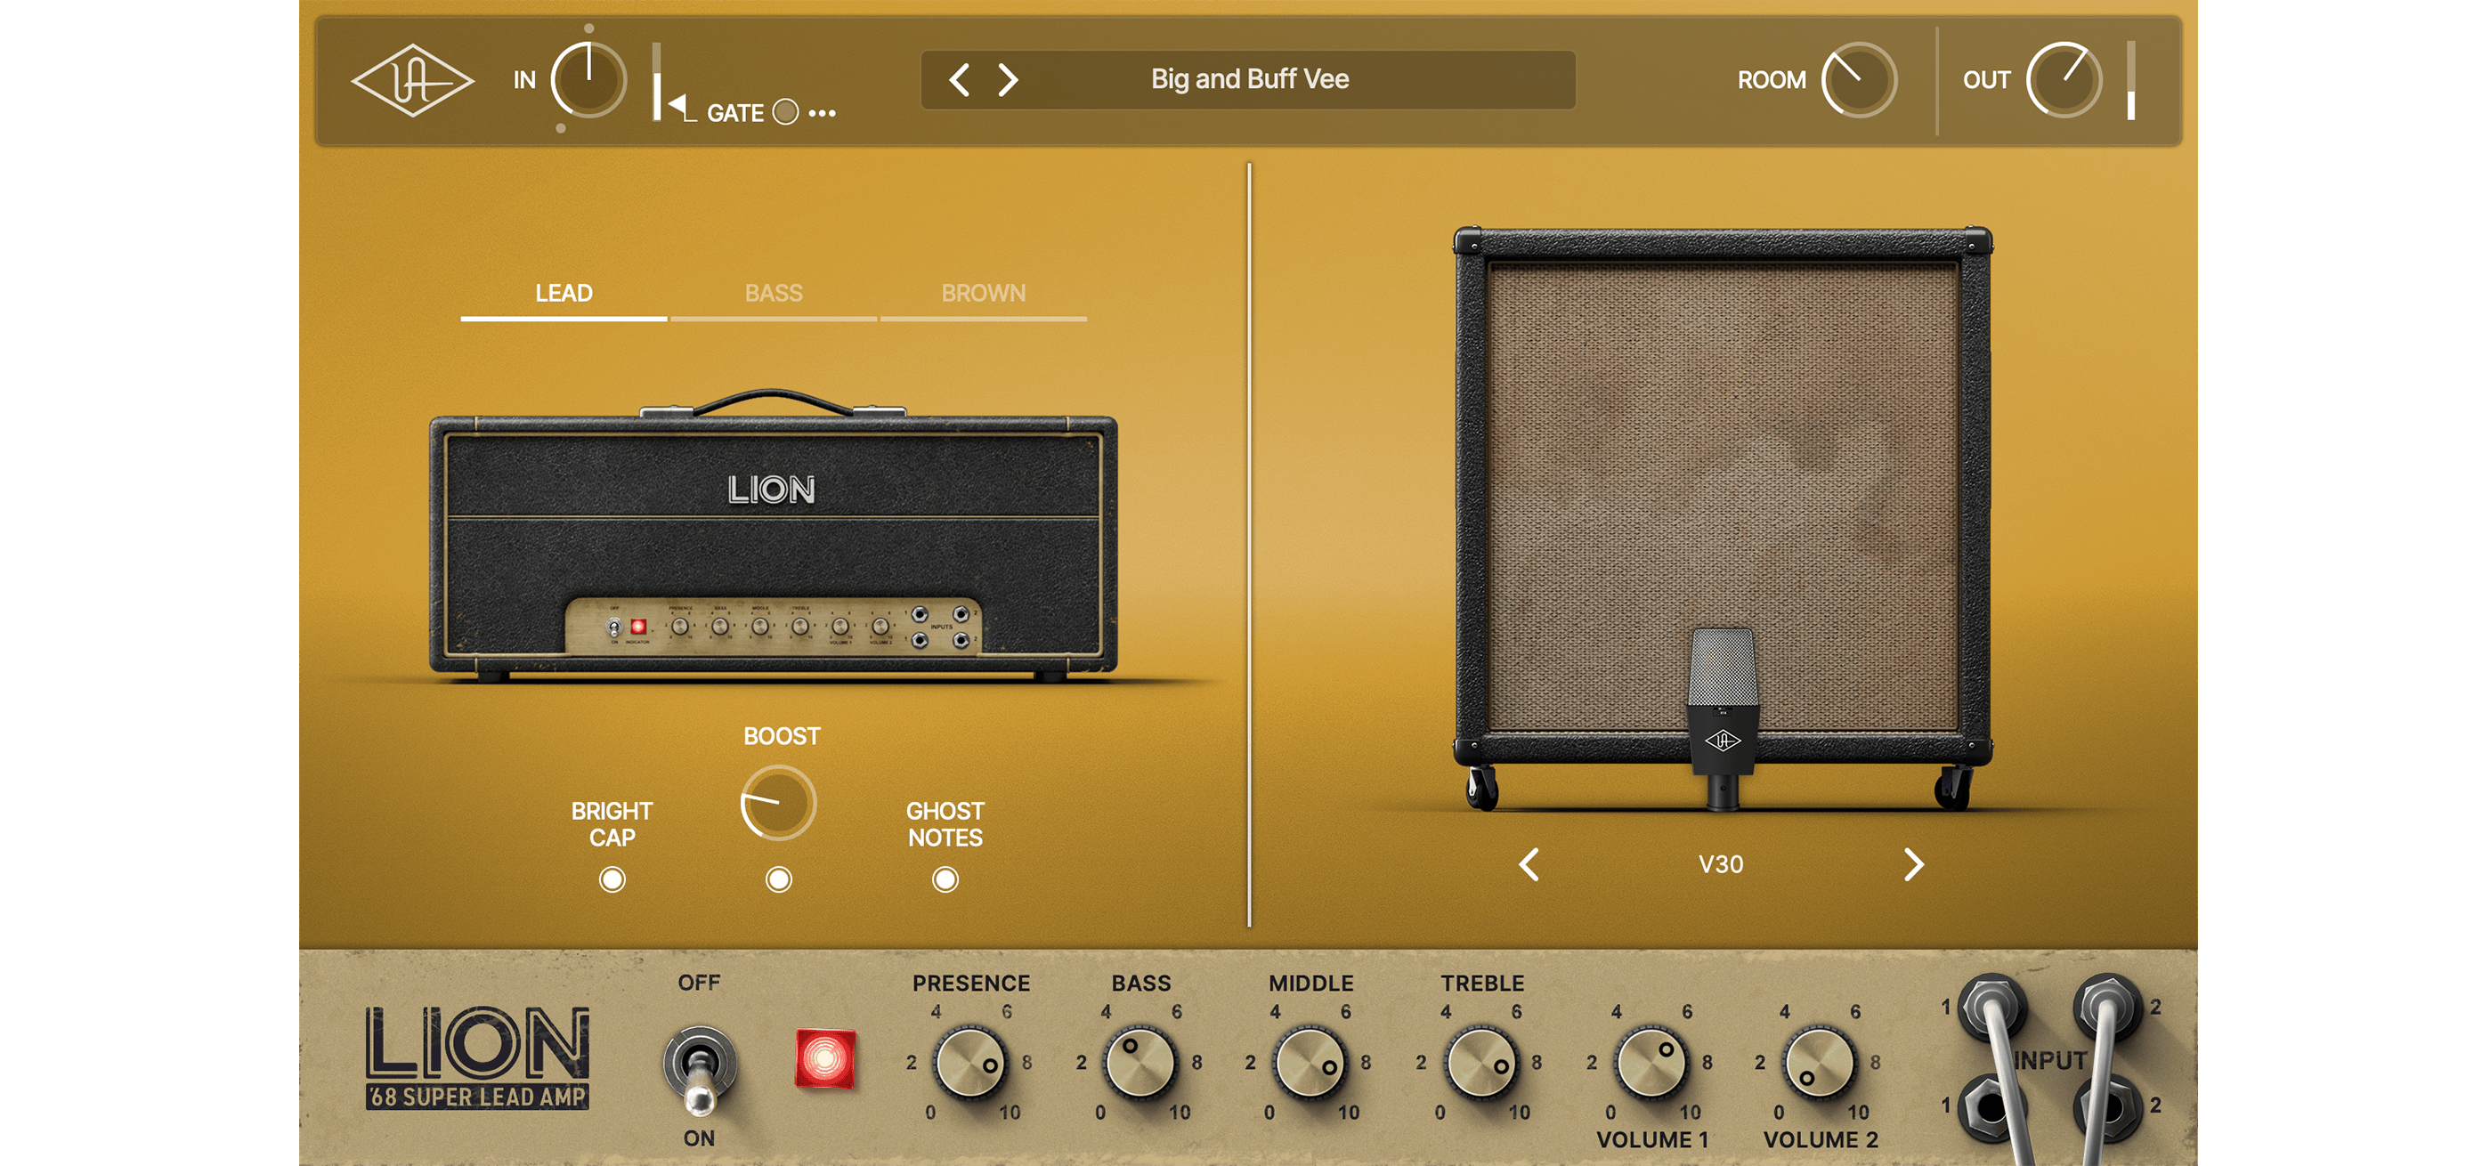Adjust the ROOM knob
The image size is (2482, 1166).
coord(1859,80)
